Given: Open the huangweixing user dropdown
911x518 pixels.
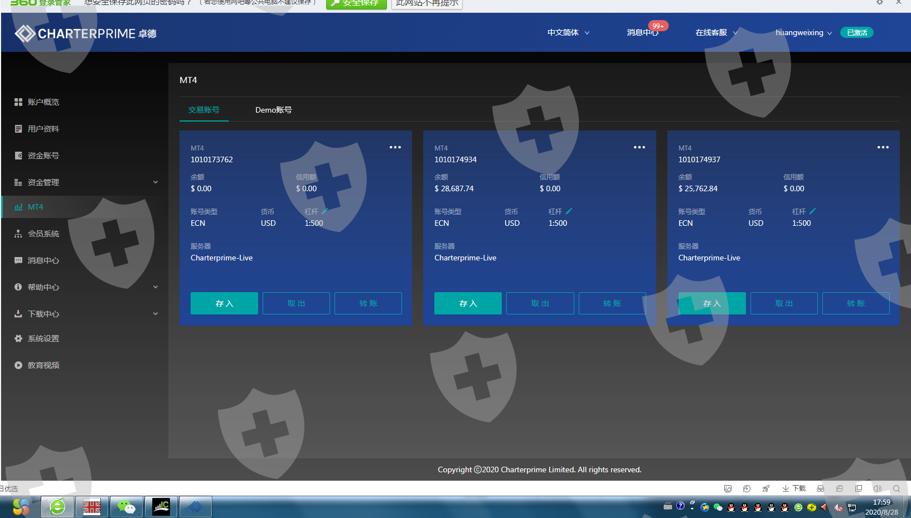Looking at the screenshot, I should click(803, 33).
